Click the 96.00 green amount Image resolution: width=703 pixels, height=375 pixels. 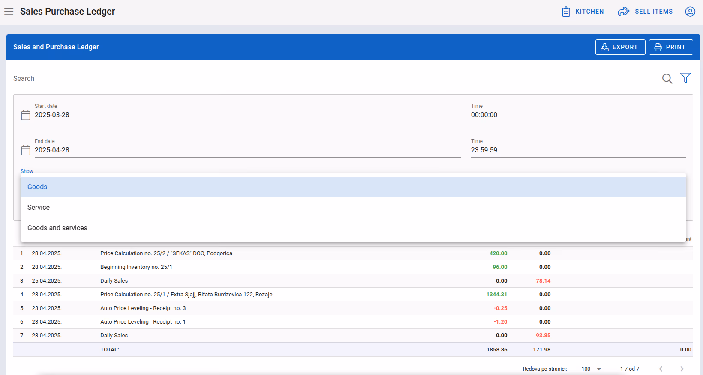500,267
